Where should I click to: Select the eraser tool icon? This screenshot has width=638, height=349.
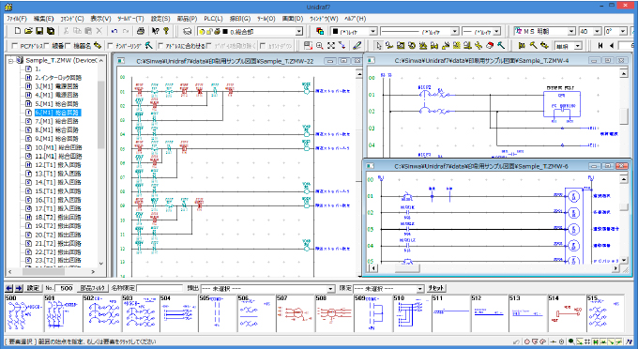click(491, 46)
